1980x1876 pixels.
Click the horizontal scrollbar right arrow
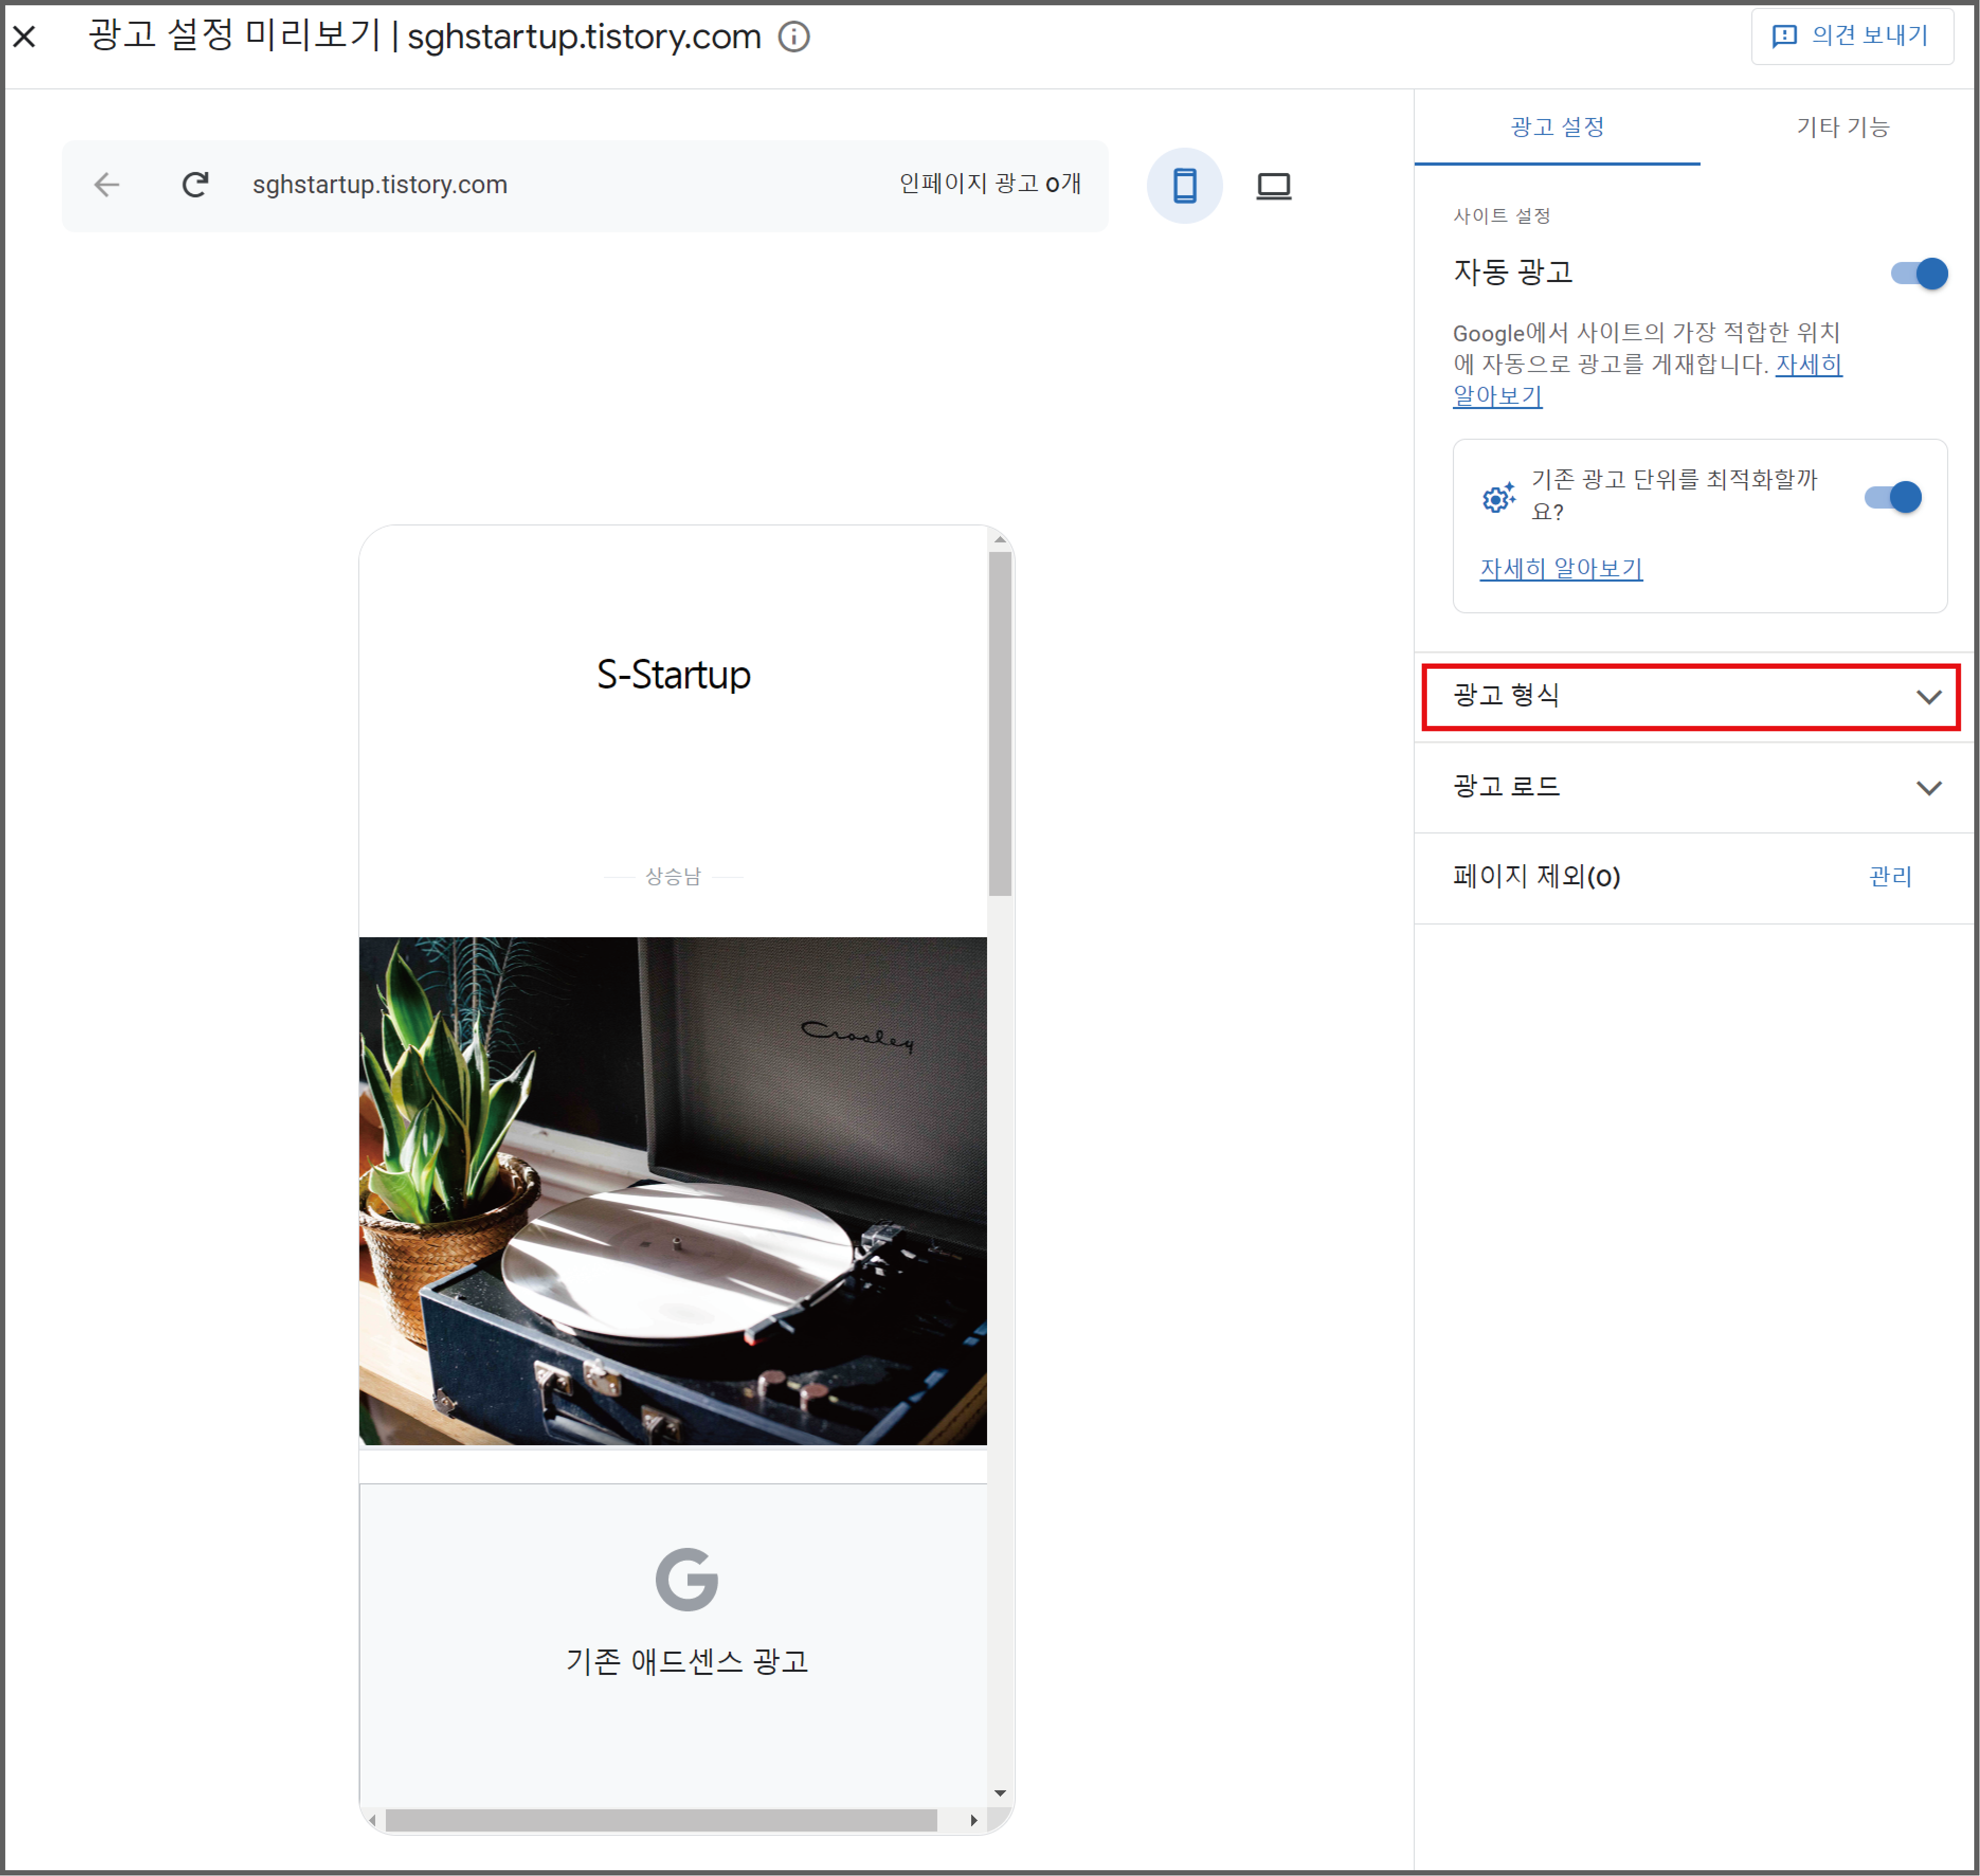(974, 1820)
